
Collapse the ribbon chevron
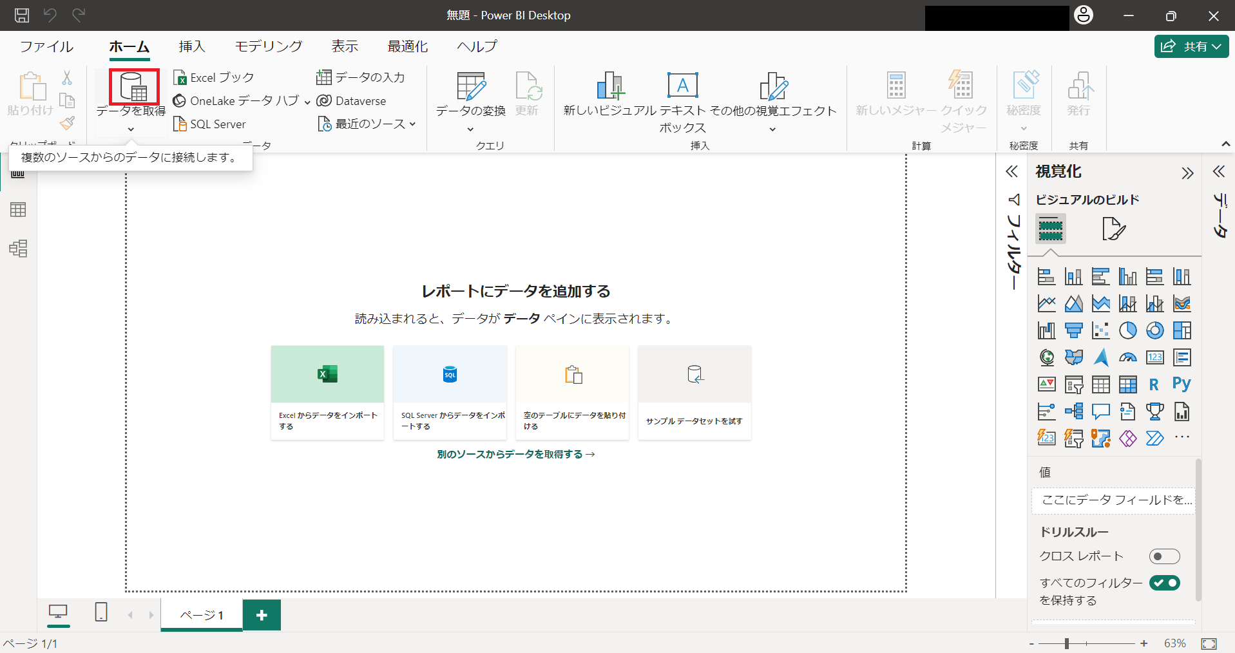click(x=1225, y=144)
